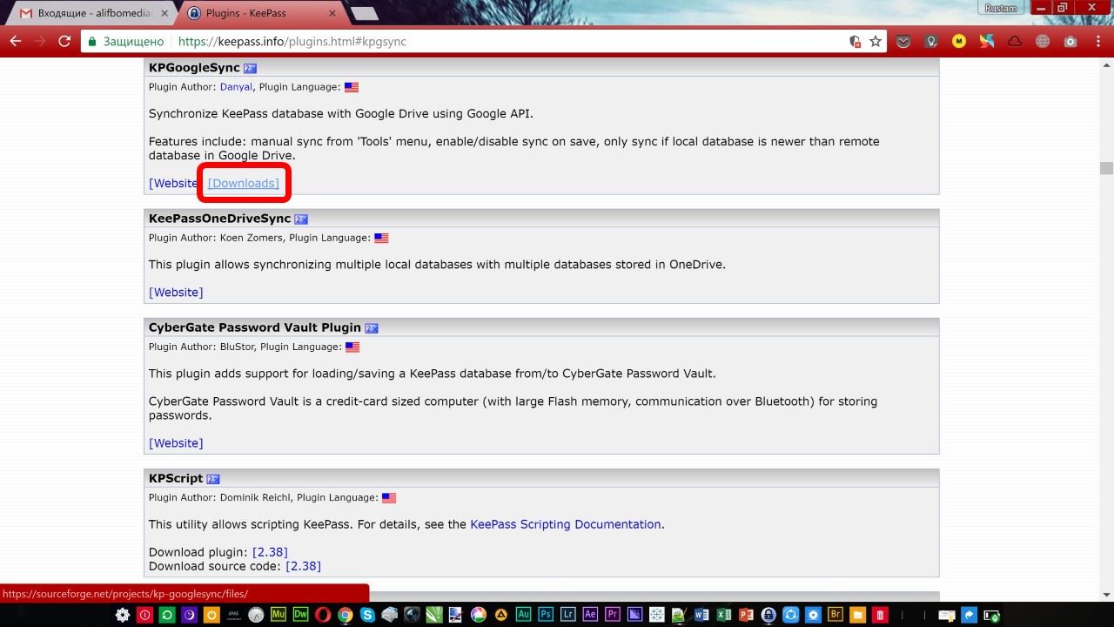The width and height of the screenshot is (1114, 627).
Task: Bookmark this page with the star icon
Action: [x=876, y=41]
